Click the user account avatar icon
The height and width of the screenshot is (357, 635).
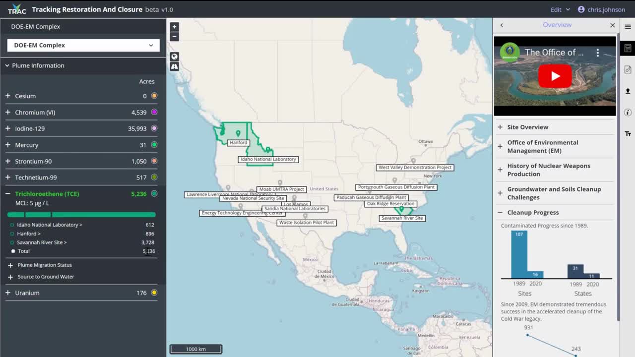point(581,9)
